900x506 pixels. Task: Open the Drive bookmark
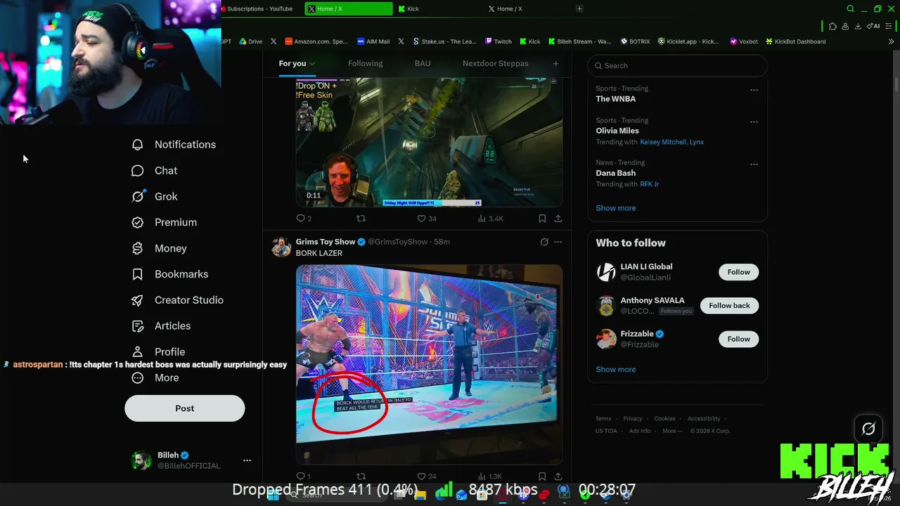[x=250, y=41]
